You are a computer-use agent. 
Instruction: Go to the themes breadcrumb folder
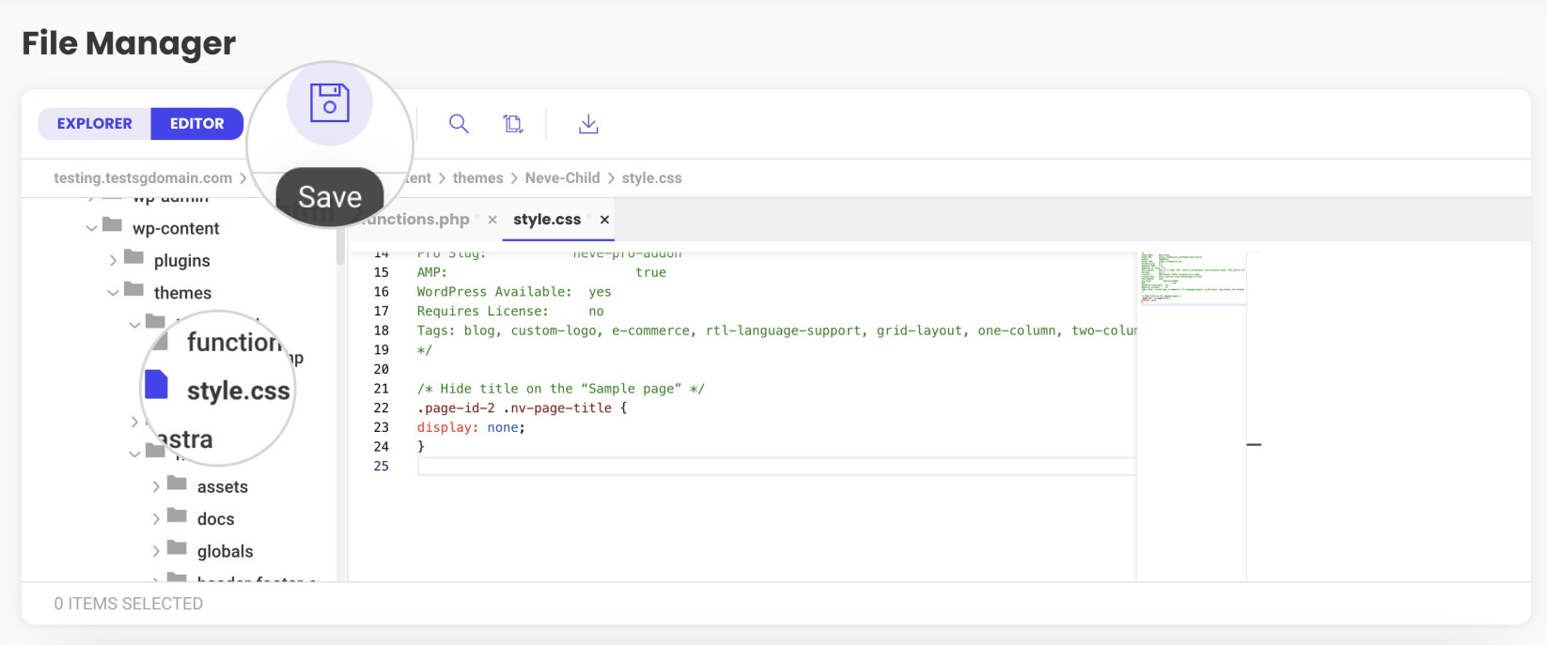477,178
